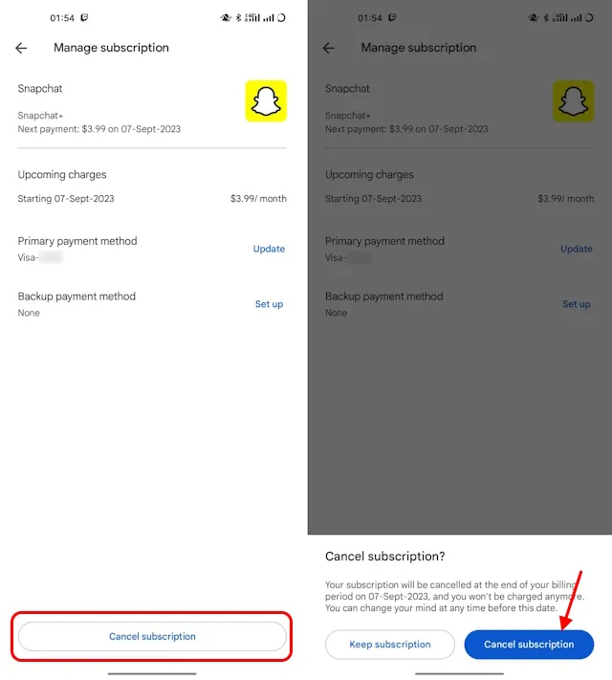The height and width of the screenshot is (680, 612).
Task: Open Set up link for backup payment
Action: pyautogui.click(x=269, y=304)
